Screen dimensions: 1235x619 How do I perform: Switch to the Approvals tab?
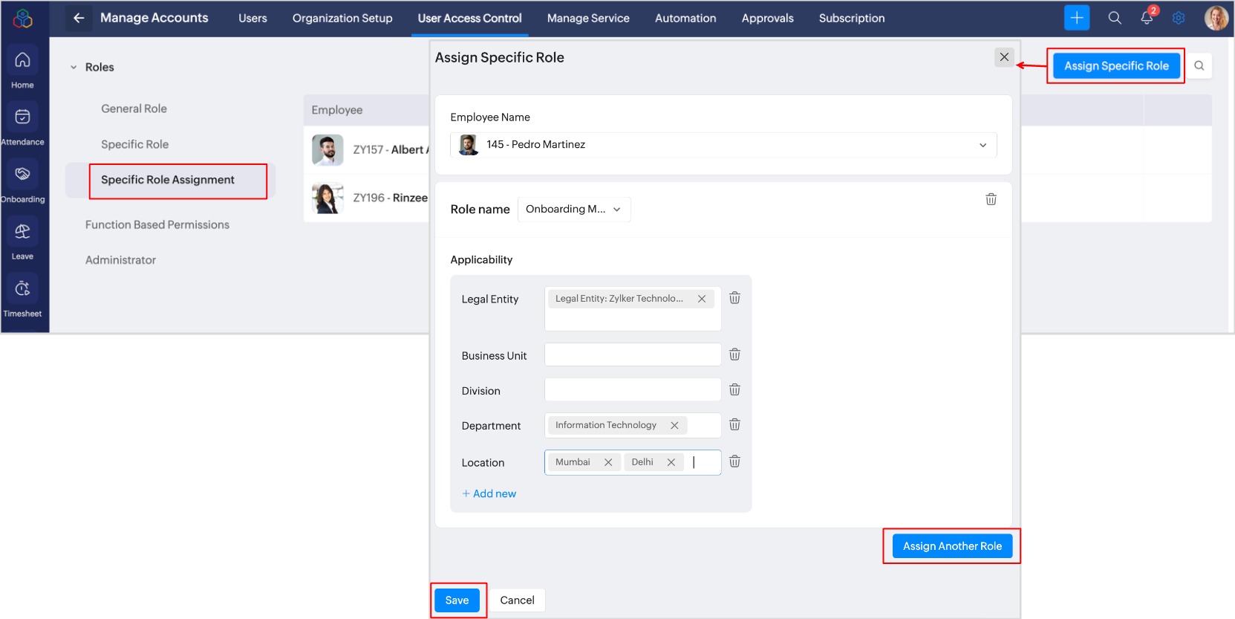point(767,18)
